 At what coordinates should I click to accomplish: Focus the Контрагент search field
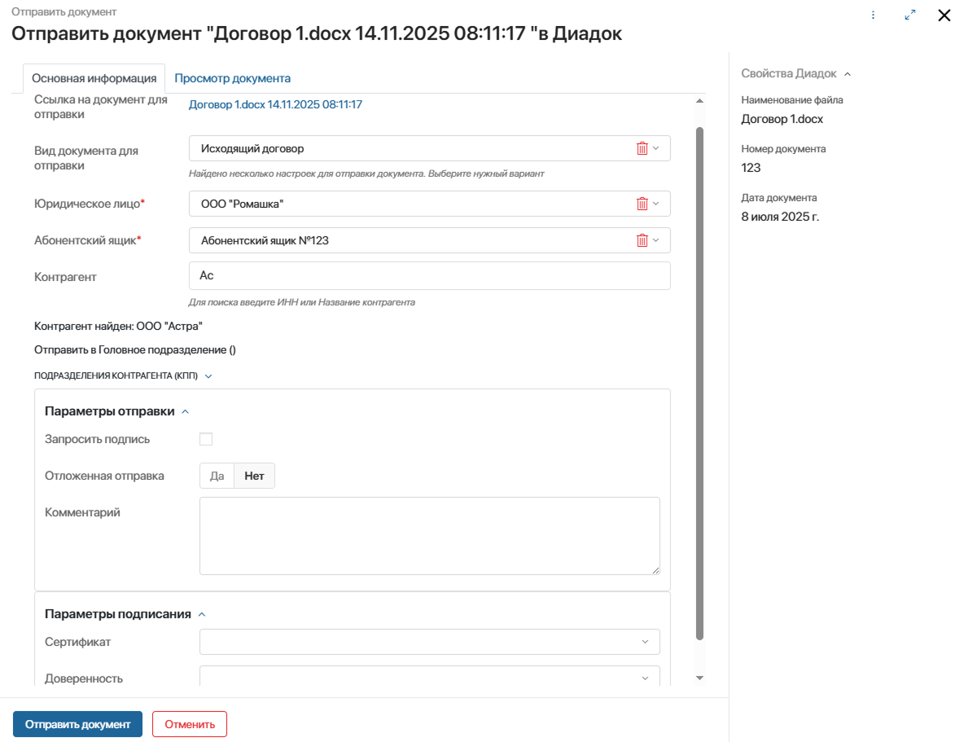[429, 276]
